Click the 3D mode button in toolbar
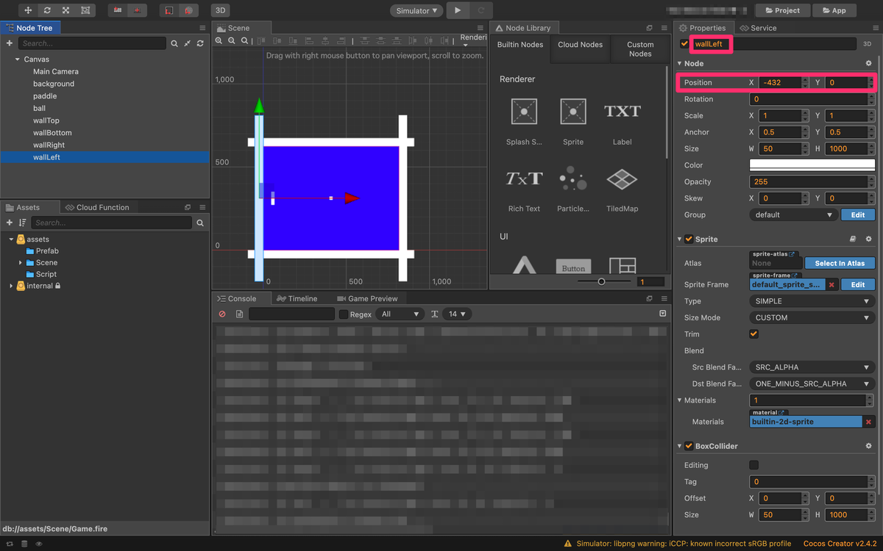 [220, 10]
